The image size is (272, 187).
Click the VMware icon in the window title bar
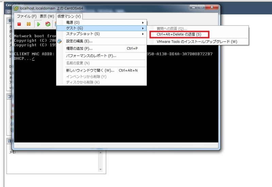tap(16, 8)
